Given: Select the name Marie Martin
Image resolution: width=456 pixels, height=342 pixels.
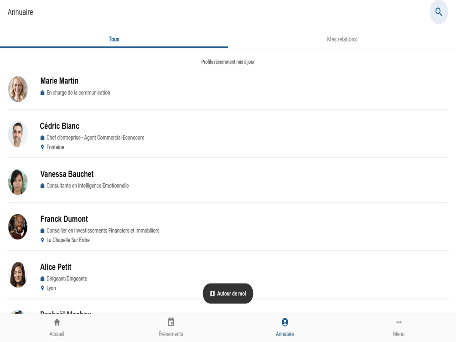Looking at the screenshot, I should point(59,81).
